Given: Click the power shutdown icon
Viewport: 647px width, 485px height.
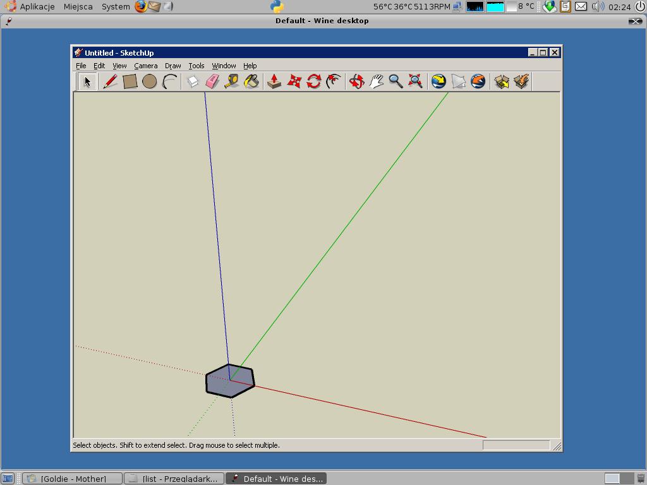Looking at the screenshot, I should (x=640, y=6).
